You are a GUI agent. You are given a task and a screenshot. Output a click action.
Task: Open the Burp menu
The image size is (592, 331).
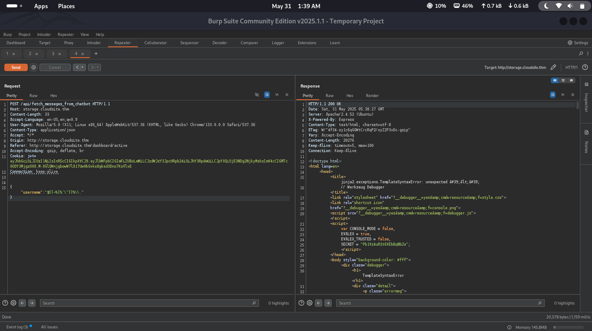[x=7, y=35]
